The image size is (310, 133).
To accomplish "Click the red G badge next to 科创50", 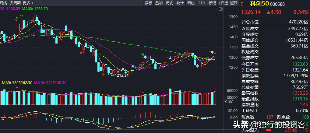I will click(x=242, y=4).
